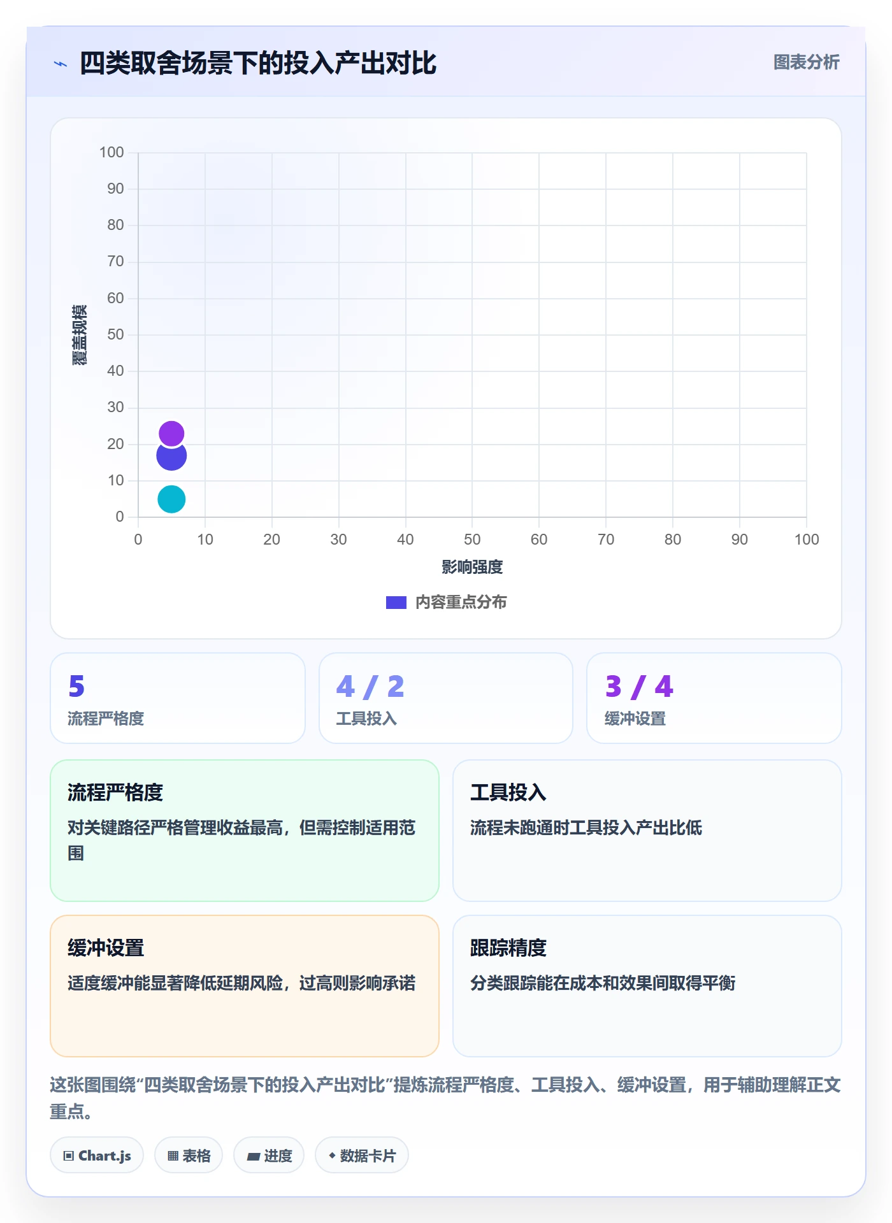
Task: Click the title 四类取舍场景下的投入产出对比
Action: (258, 63)
